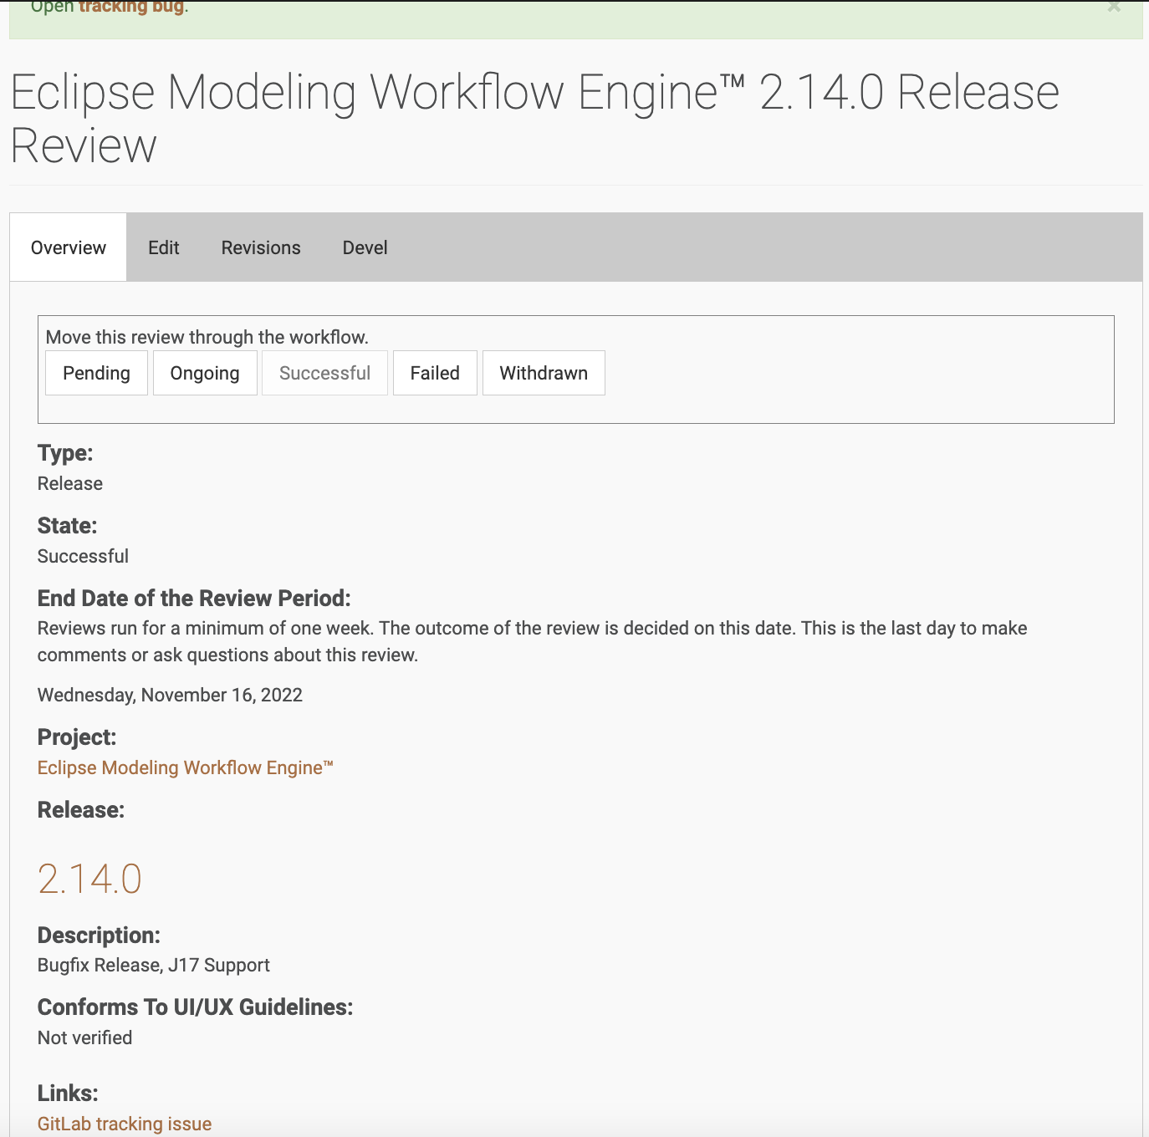The height and width of the screenshot is (1137, 1149).
Task: Click the disabled Successful workflow button
Action: pyautogui.click(x=325, y=373)
